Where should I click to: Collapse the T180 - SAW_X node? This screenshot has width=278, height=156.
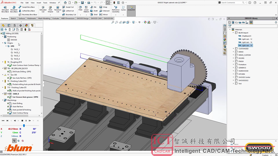[3, 94]
